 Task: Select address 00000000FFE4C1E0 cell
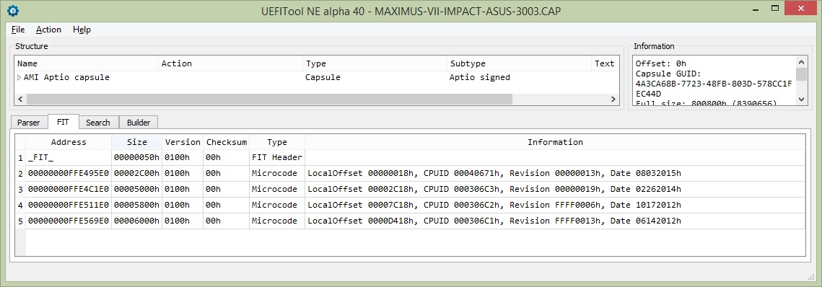pos(69,189)
